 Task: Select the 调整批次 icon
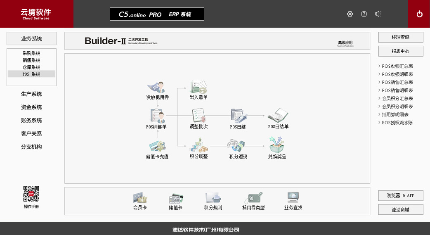198,116
